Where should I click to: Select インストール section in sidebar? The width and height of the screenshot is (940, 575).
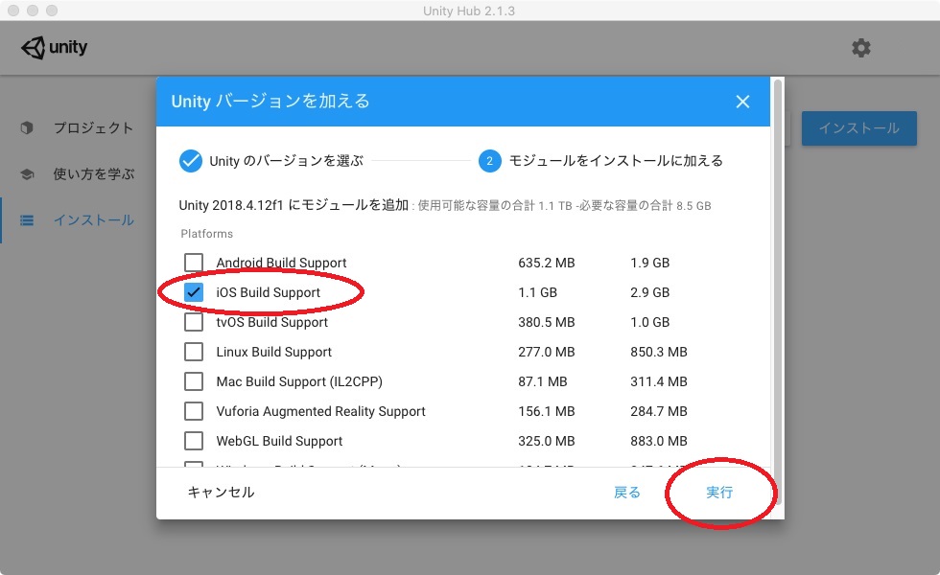(x=94, y=220)
